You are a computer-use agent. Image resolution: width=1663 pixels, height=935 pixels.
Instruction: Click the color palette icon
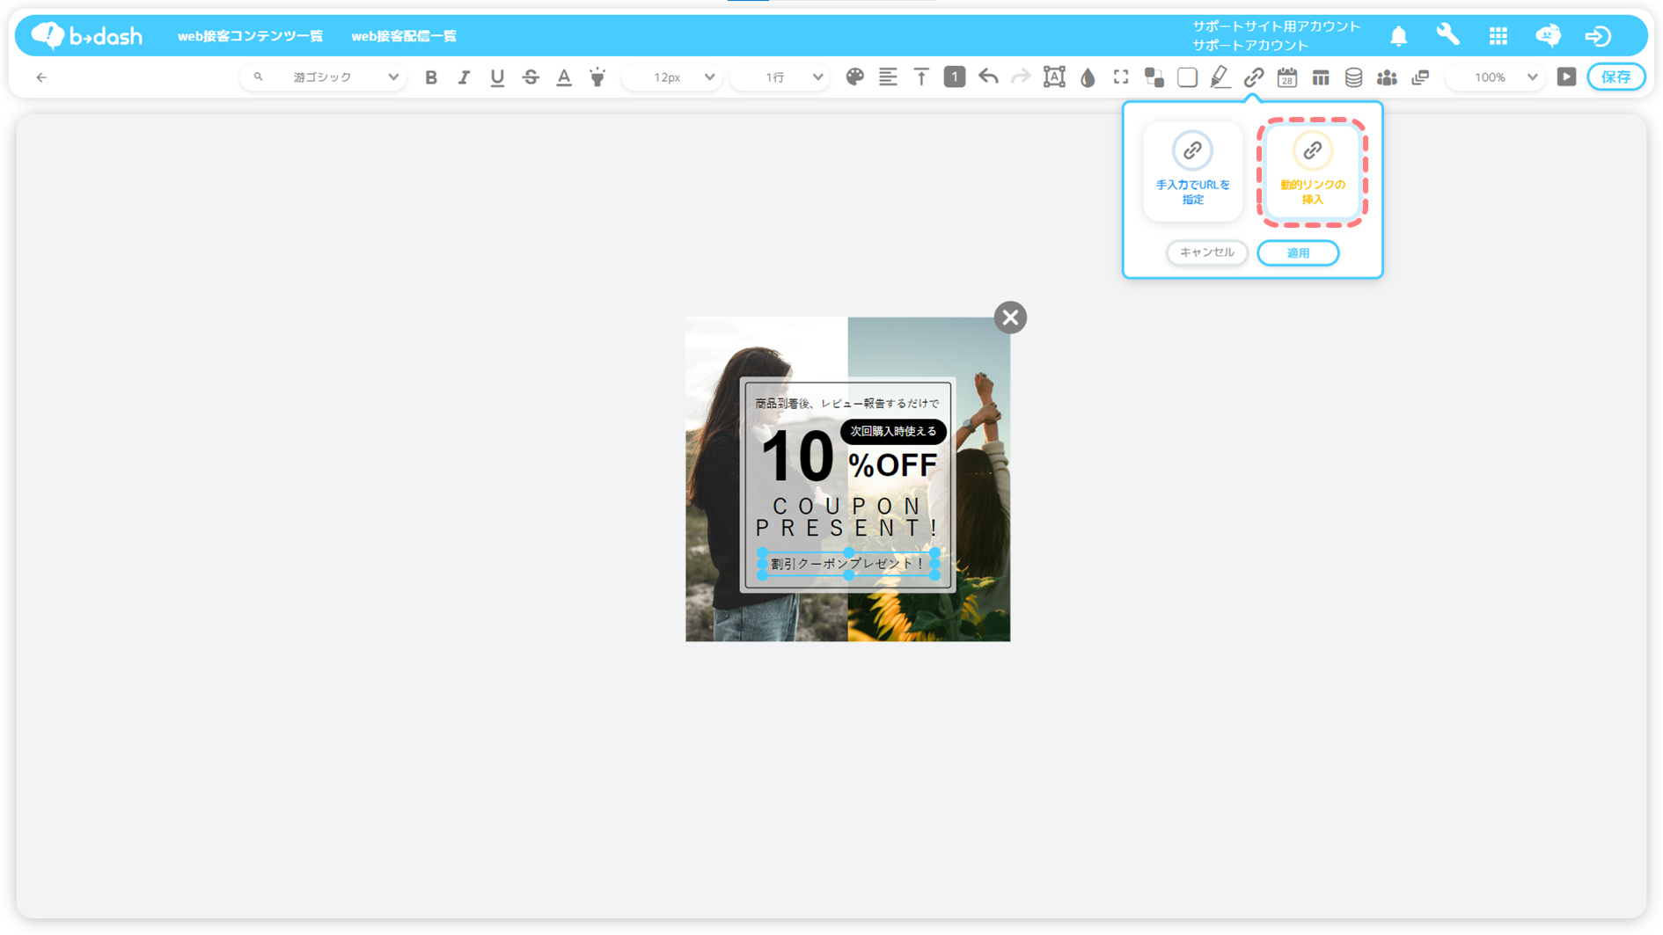(x=854, y=77)
